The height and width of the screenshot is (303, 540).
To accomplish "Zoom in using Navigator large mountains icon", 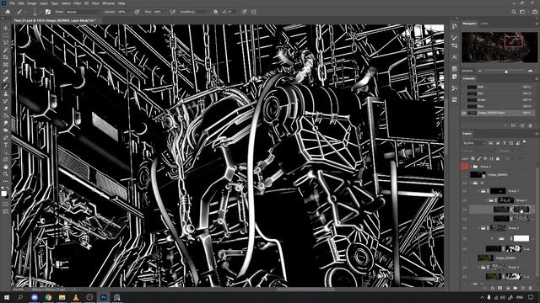I will [531, 71].
